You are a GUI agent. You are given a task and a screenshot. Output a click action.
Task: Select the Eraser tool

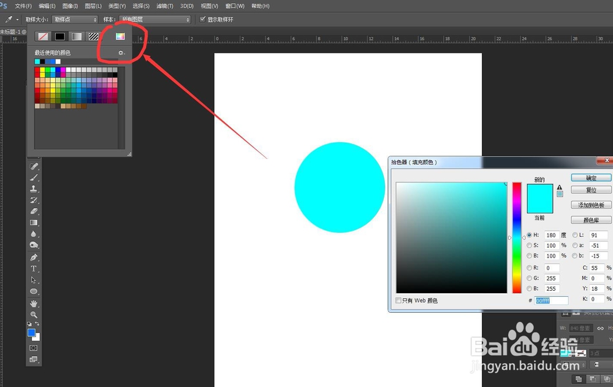tap(34, 212)
